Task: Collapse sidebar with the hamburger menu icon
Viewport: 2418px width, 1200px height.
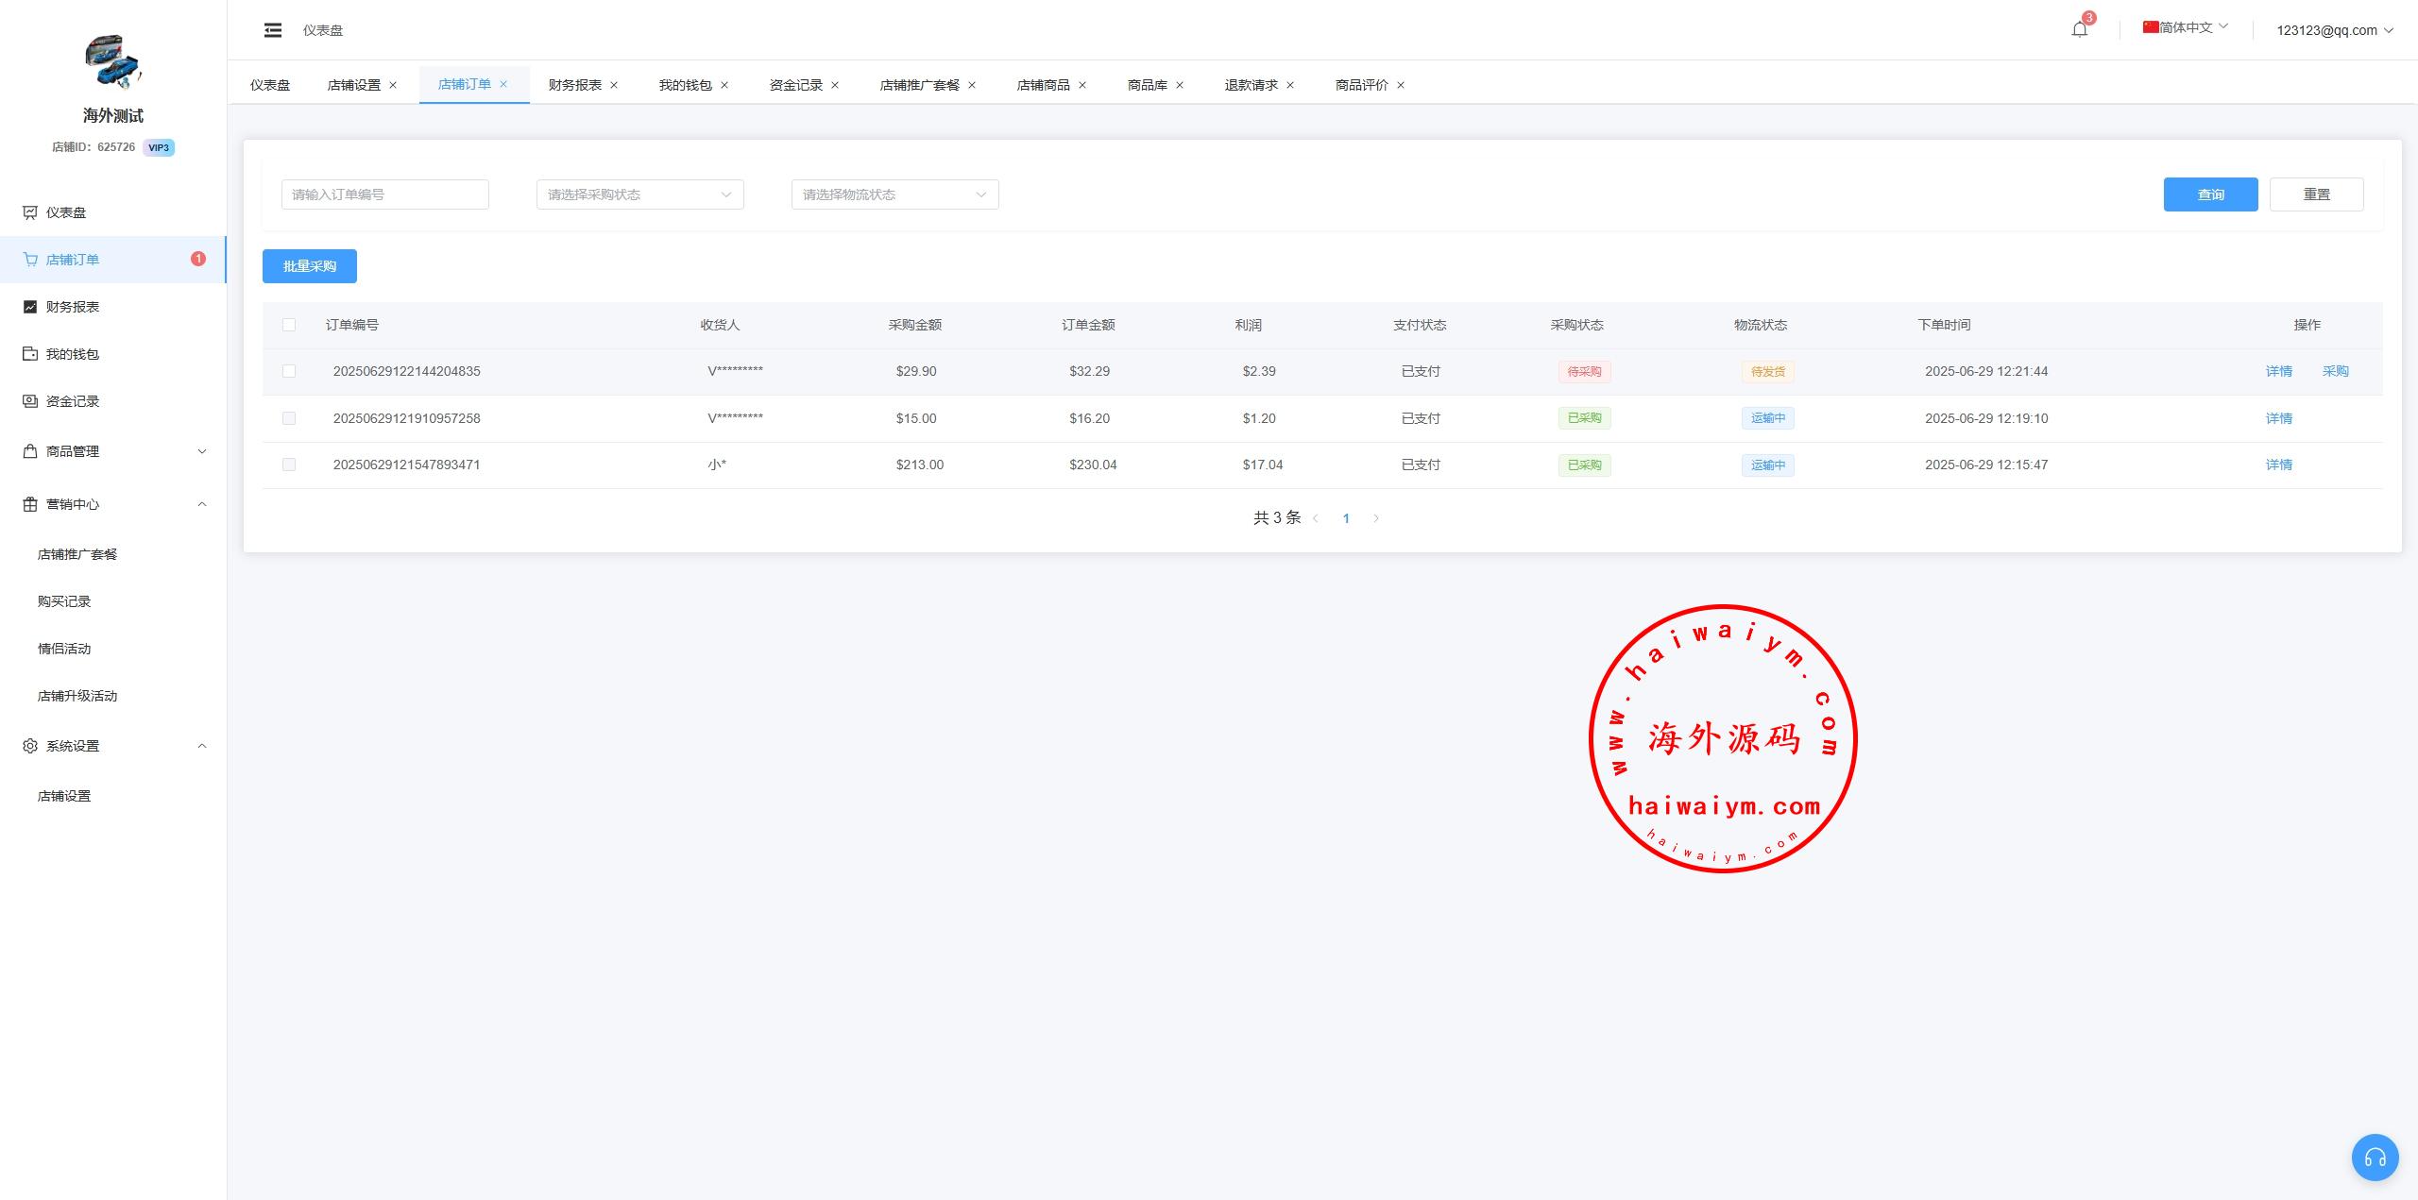Action: (273, 30)
